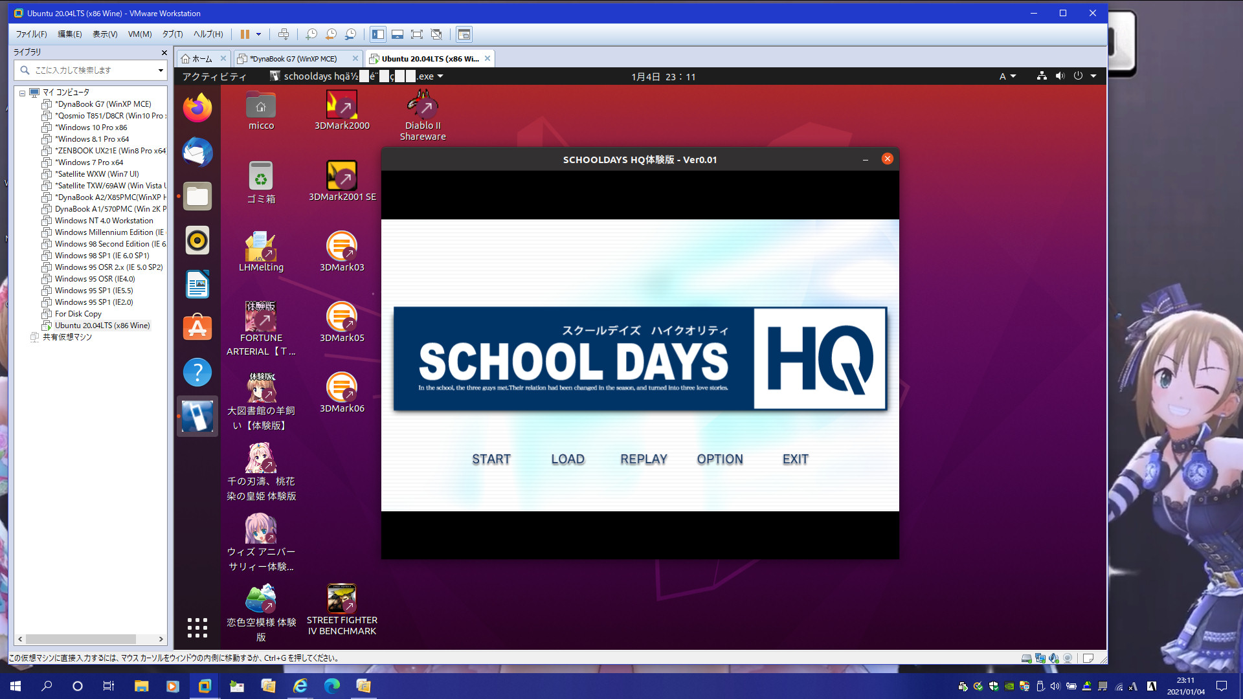Toggle the library sidebar view
Viewport: 1243px width, 699px height.
point(378,34)
